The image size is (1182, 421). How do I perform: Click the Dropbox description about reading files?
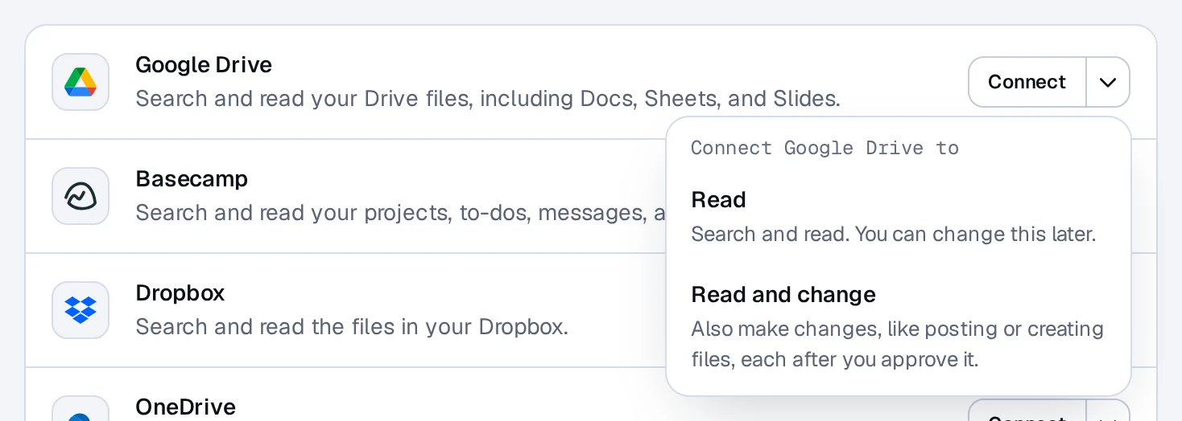click(352, 327)
